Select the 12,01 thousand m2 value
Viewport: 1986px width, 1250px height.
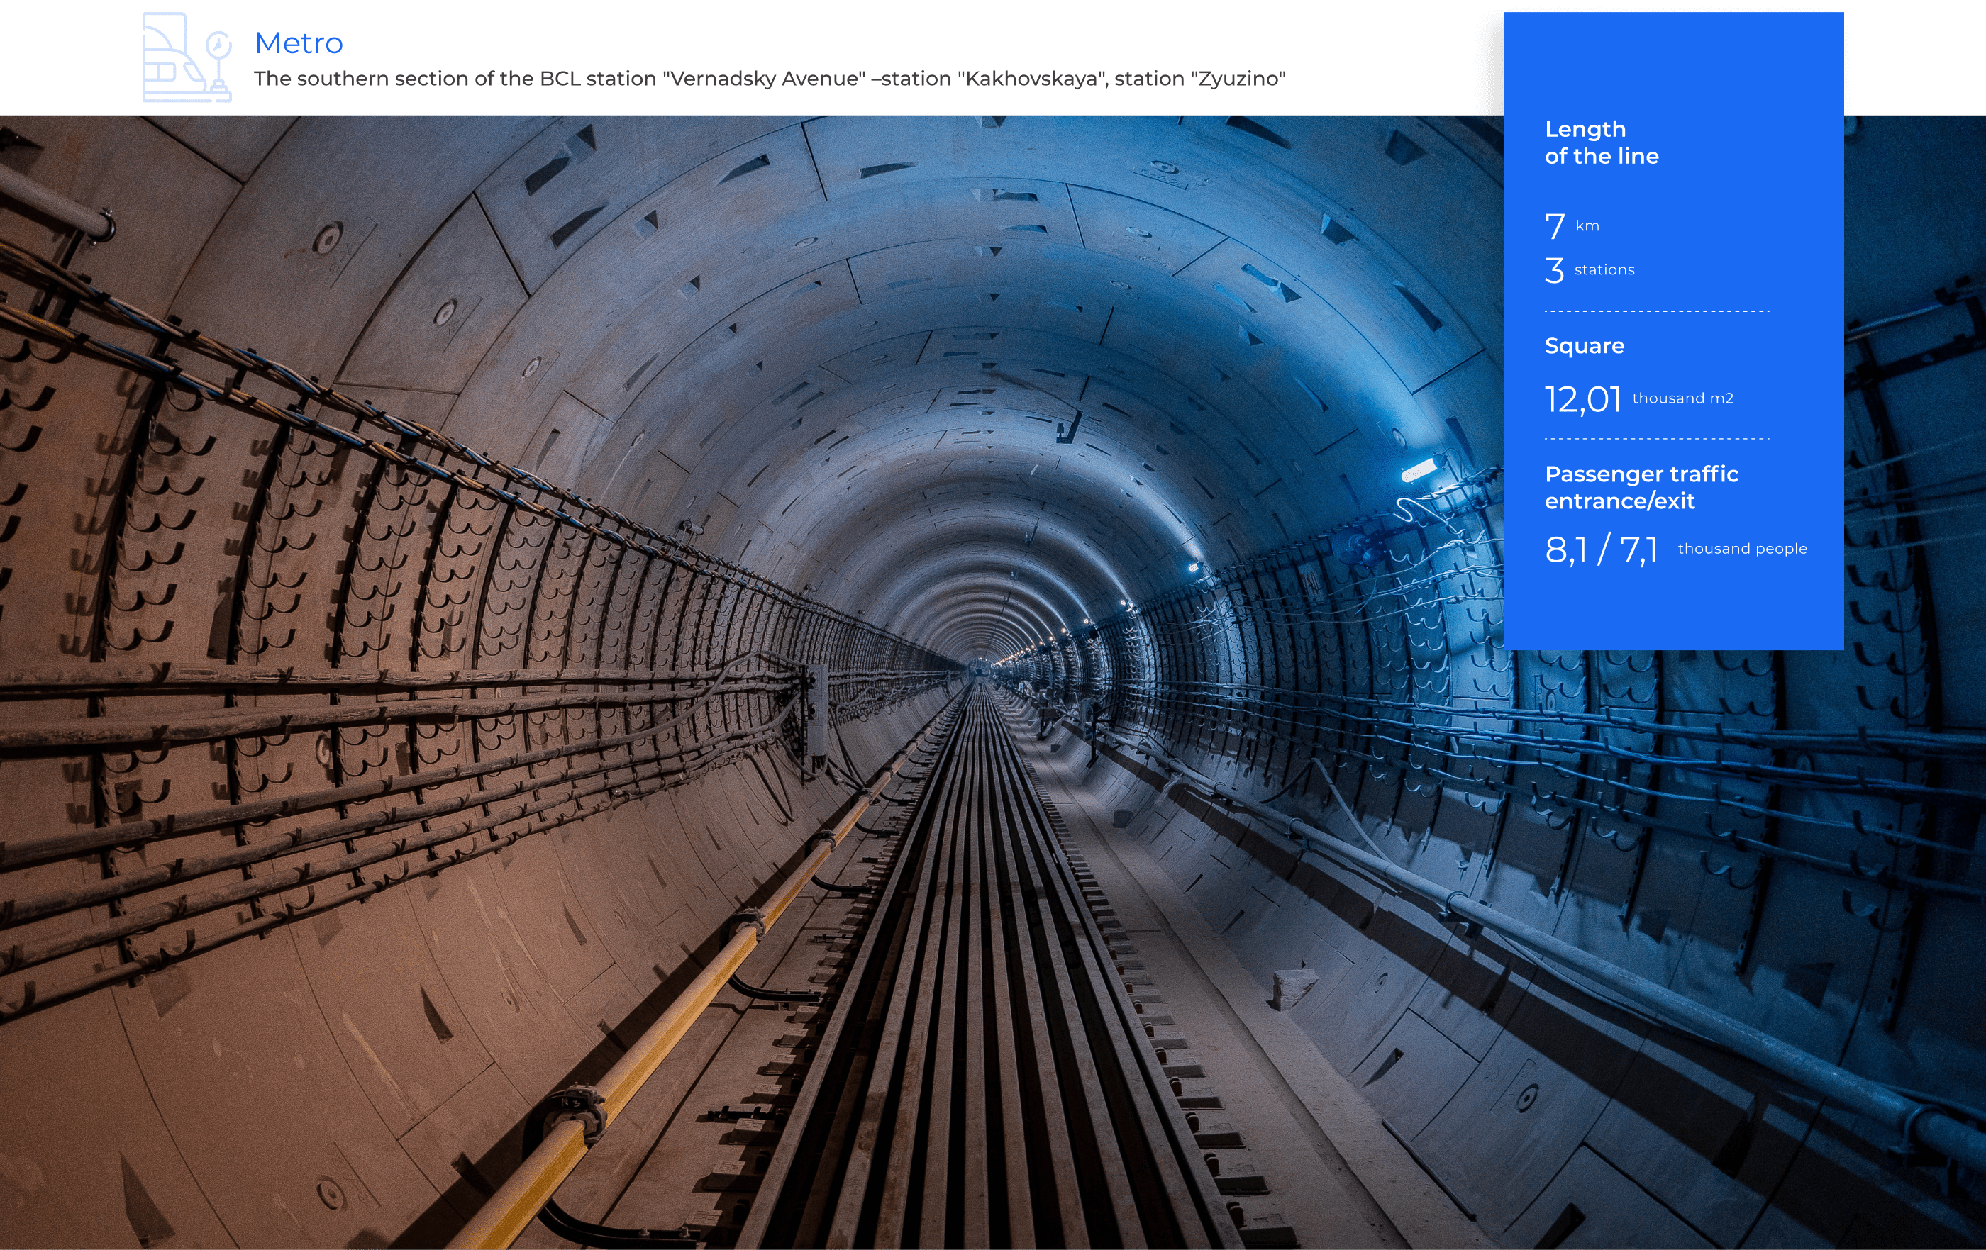click(1582, 399)
